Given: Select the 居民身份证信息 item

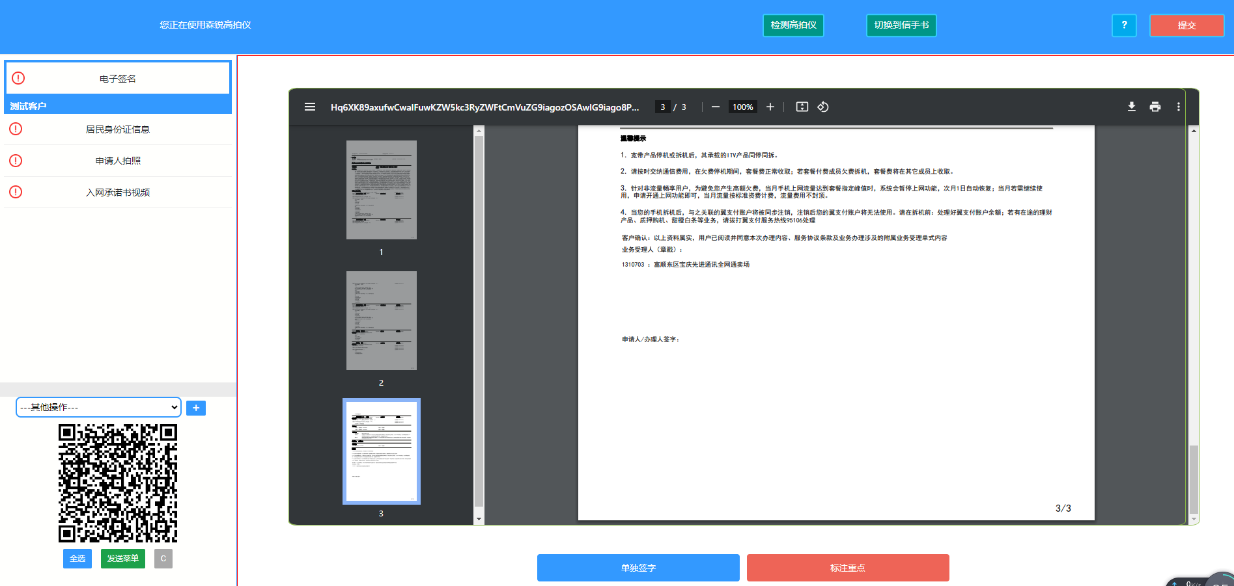Looking at the screenshot, I should pyautogui.click(x=118, y=129).
